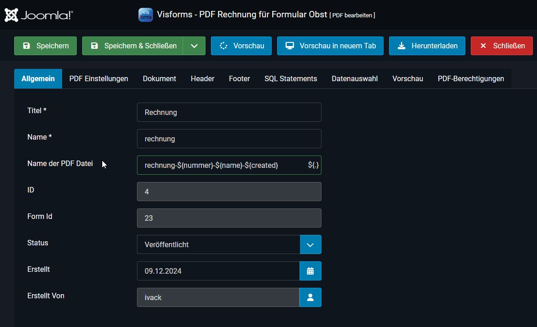Click into the Titel input field

(229, 112)
